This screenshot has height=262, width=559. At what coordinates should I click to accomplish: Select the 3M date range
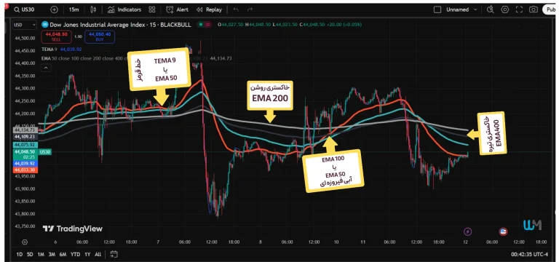coord(52,254)
